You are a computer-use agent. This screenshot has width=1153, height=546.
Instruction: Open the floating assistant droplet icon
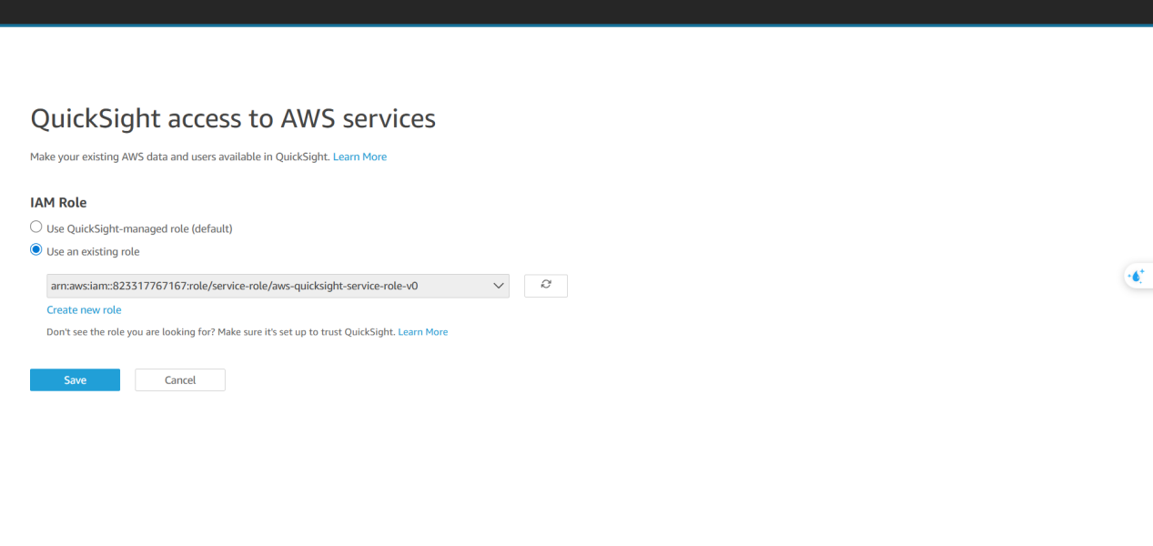1137,276
